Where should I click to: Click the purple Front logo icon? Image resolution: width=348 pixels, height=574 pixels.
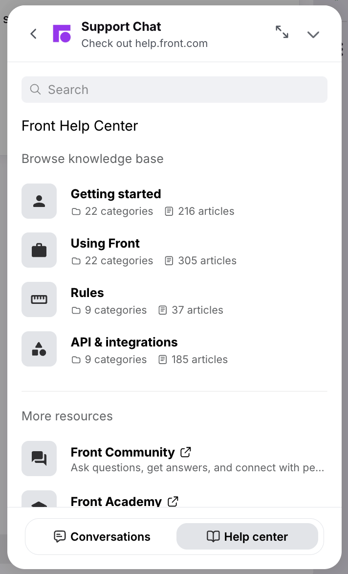[x=62, y=34]
